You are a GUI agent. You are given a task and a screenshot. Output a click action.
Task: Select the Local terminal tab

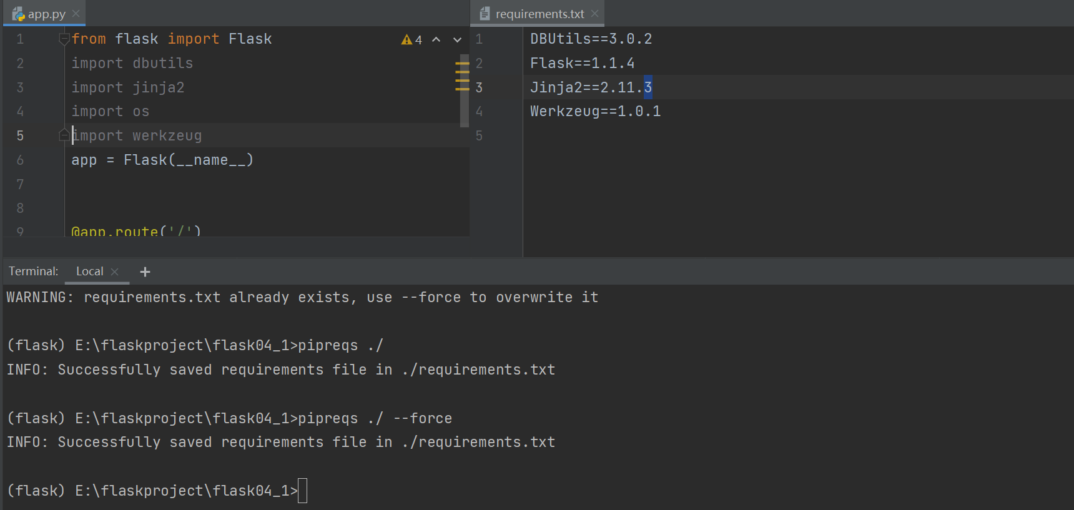point(89,272)
